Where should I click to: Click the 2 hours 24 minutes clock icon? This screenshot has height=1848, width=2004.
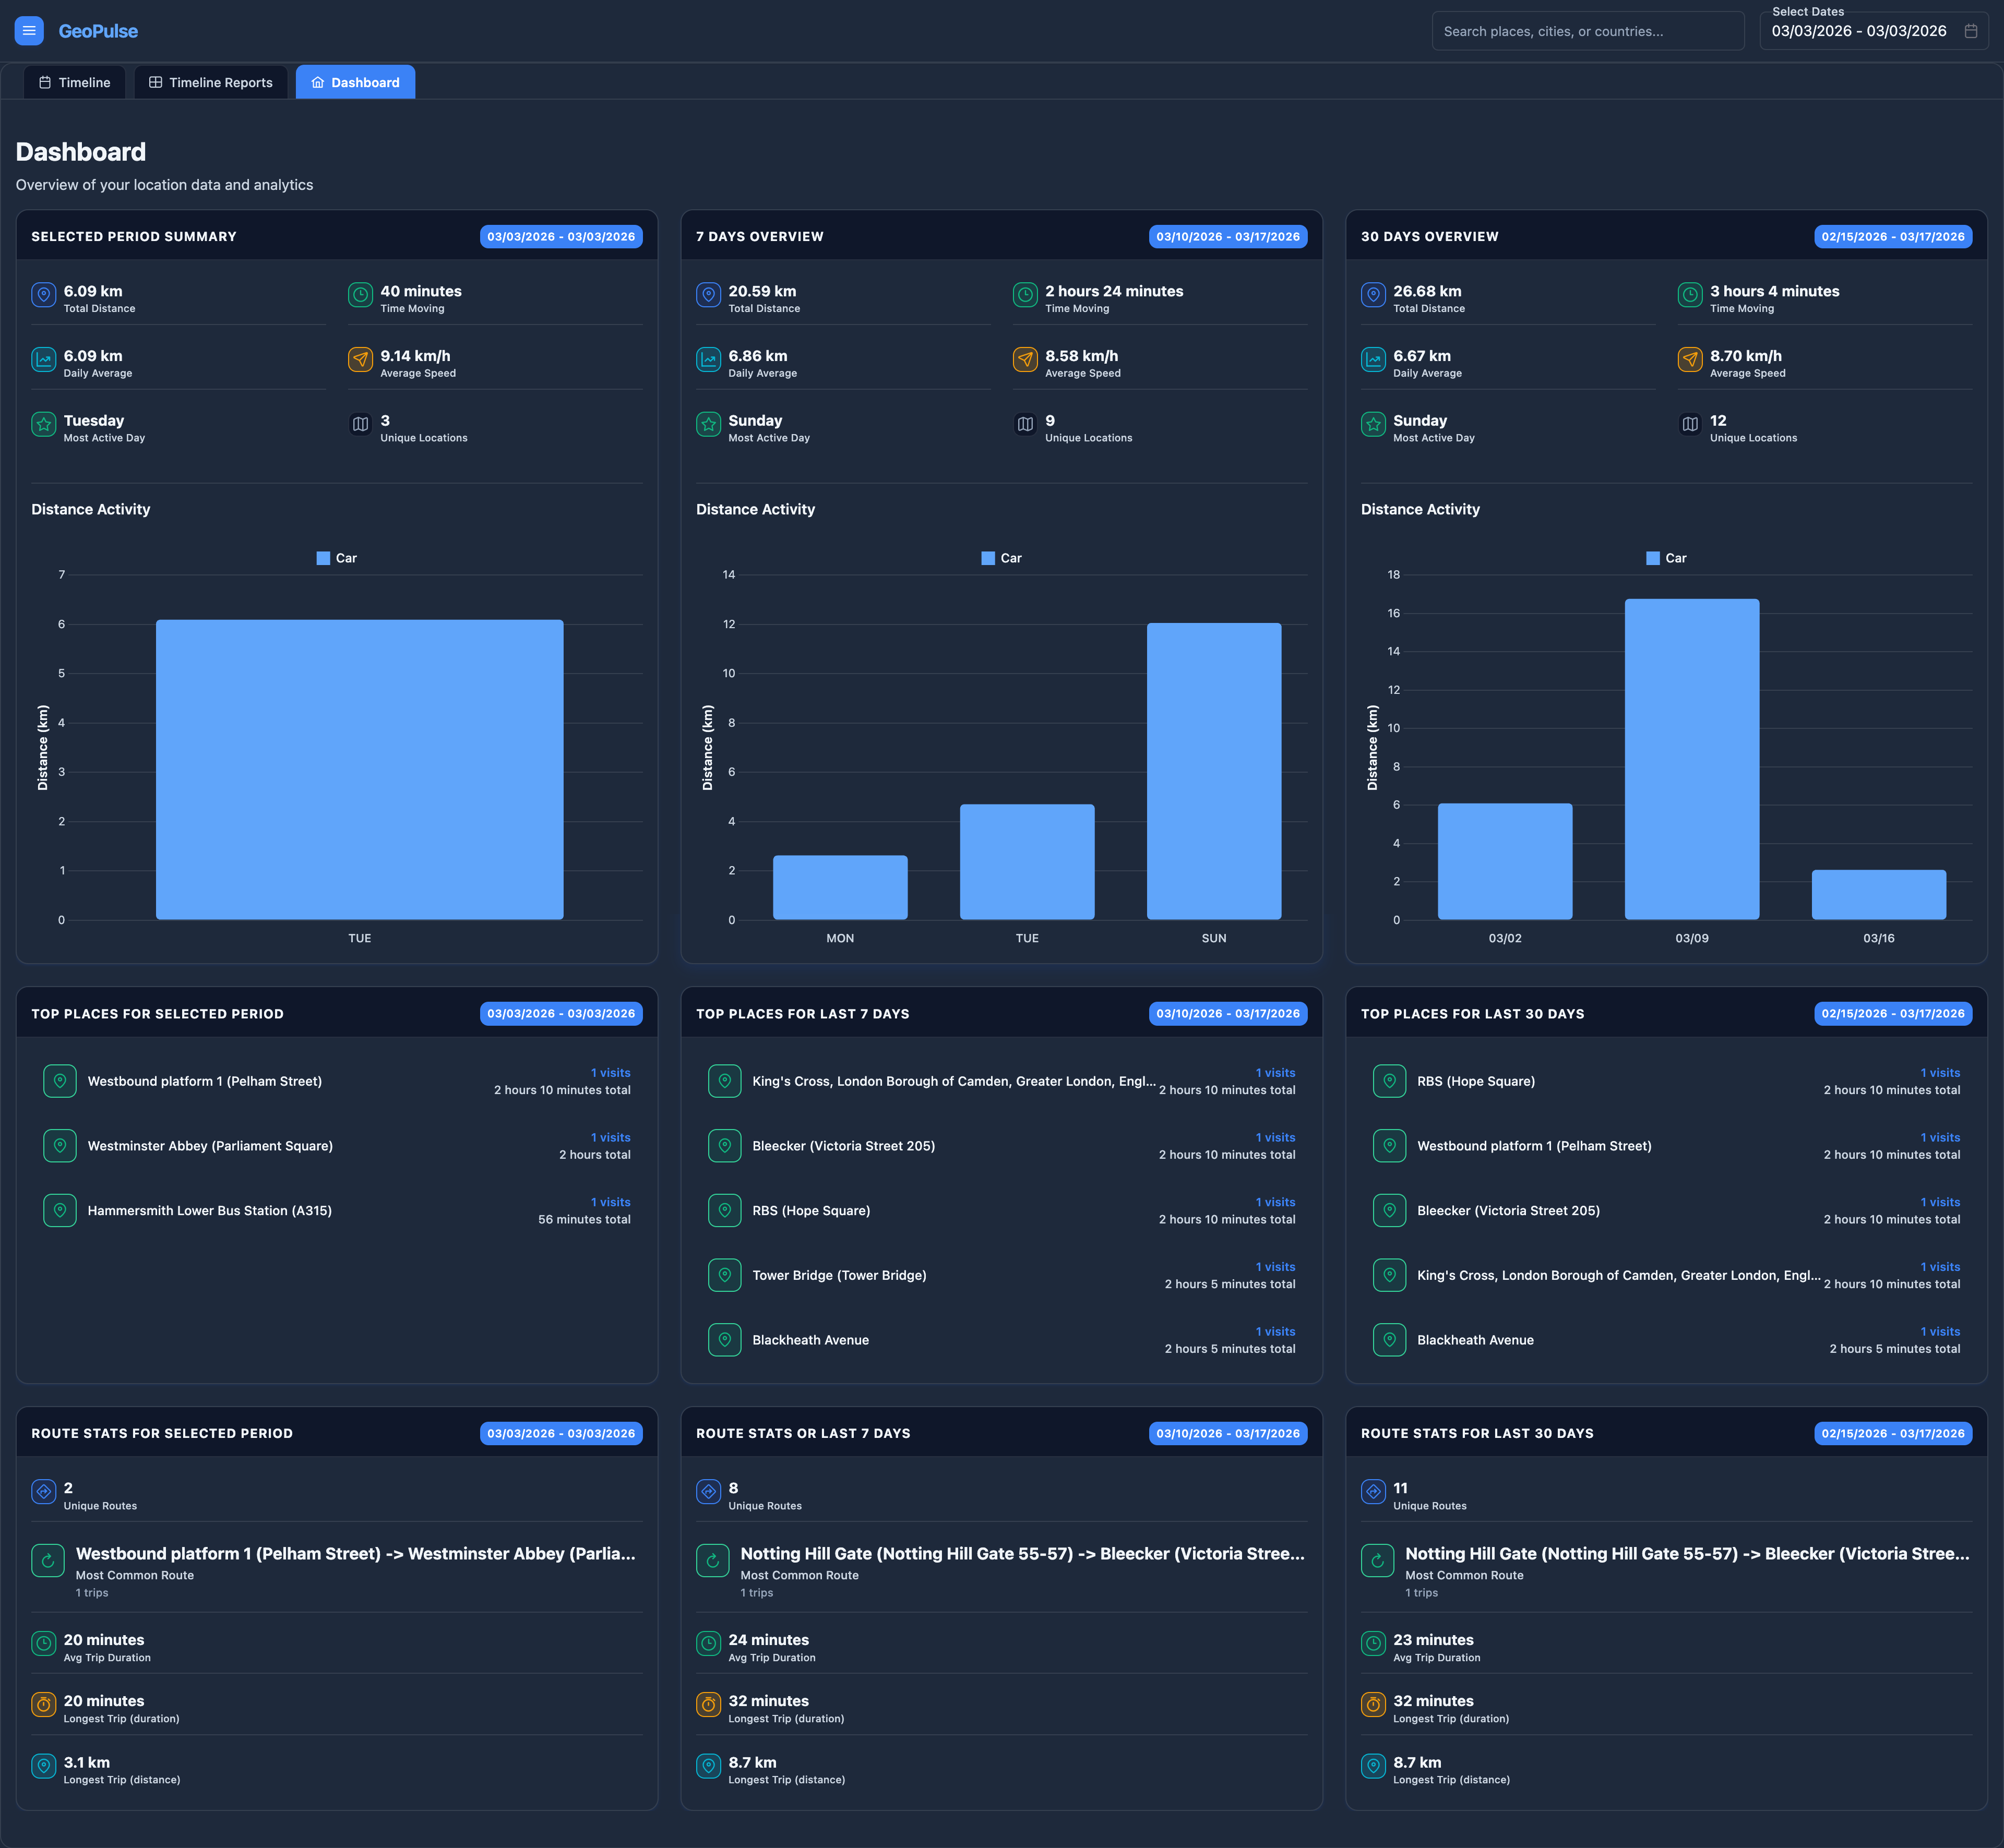point(1025,295)
